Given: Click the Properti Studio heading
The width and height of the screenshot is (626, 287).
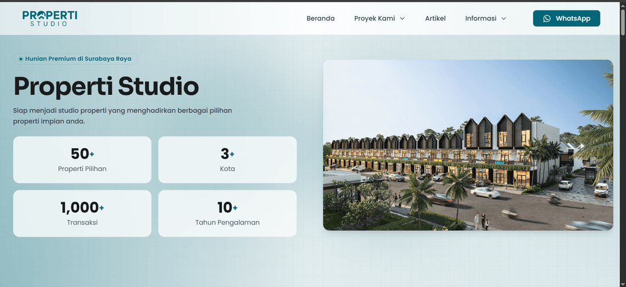Looking at the screenshot, I should [x=106, y=86].
